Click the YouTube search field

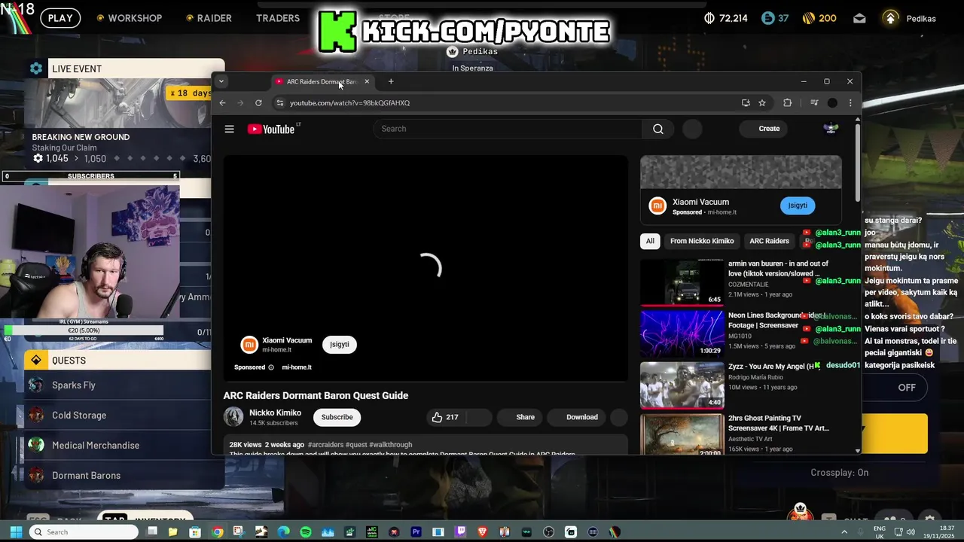(x=508, y=129)
